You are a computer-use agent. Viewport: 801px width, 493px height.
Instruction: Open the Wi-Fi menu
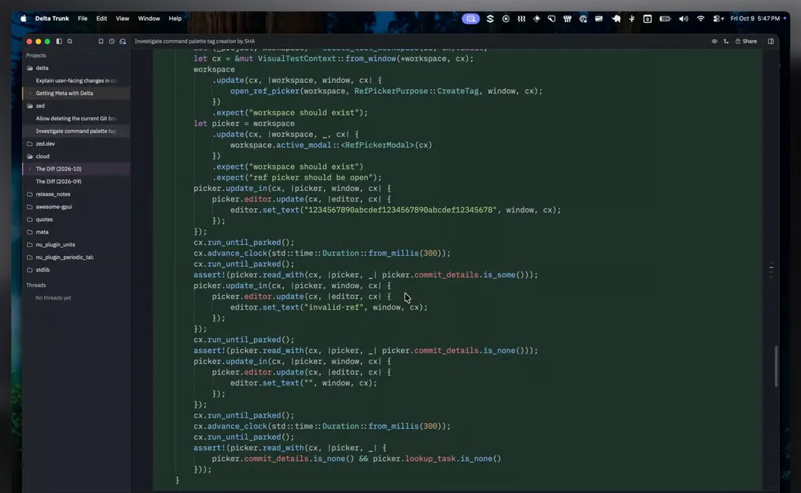pyautogui.click(x=700, y=18)
